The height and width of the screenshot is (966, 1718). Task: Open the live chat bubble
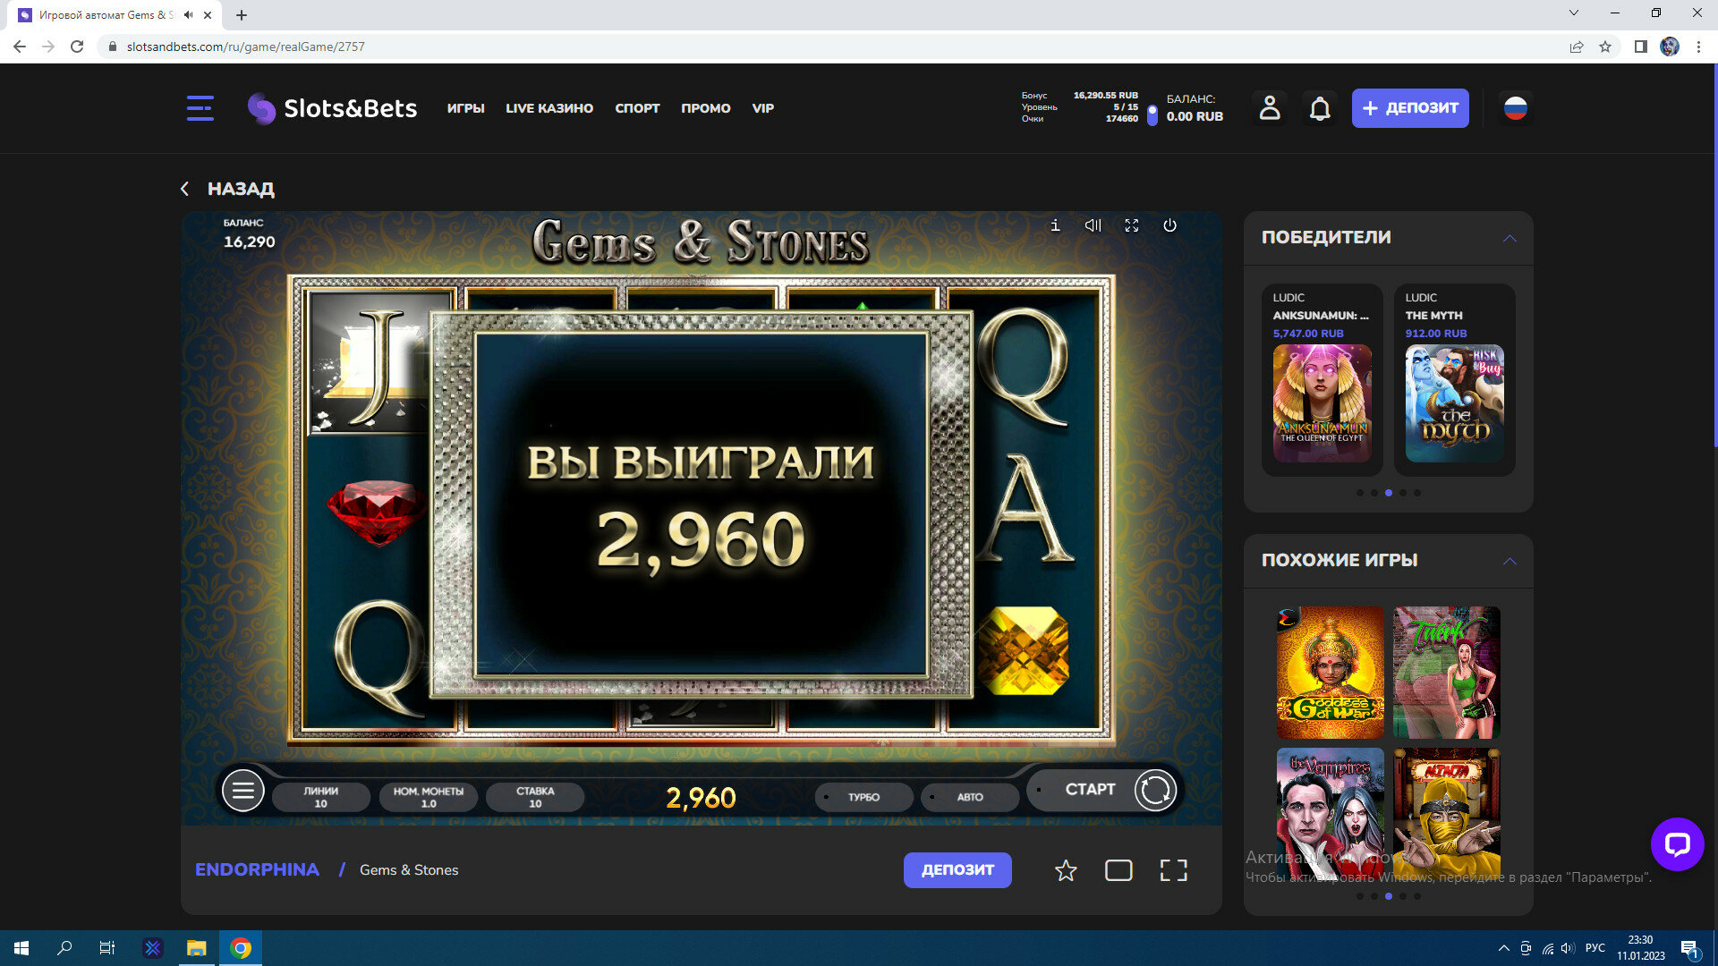click(1677, 843)
